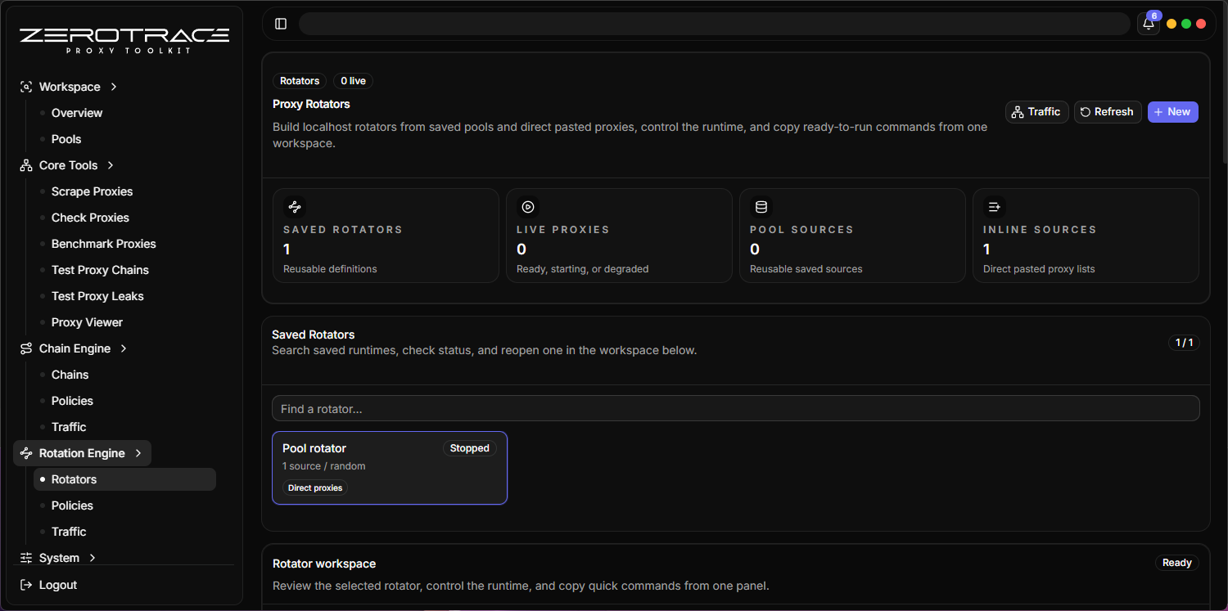Toggle the sidebar panel icon
The width and height of the screenshot is (1228, 611).
[281, 24]
